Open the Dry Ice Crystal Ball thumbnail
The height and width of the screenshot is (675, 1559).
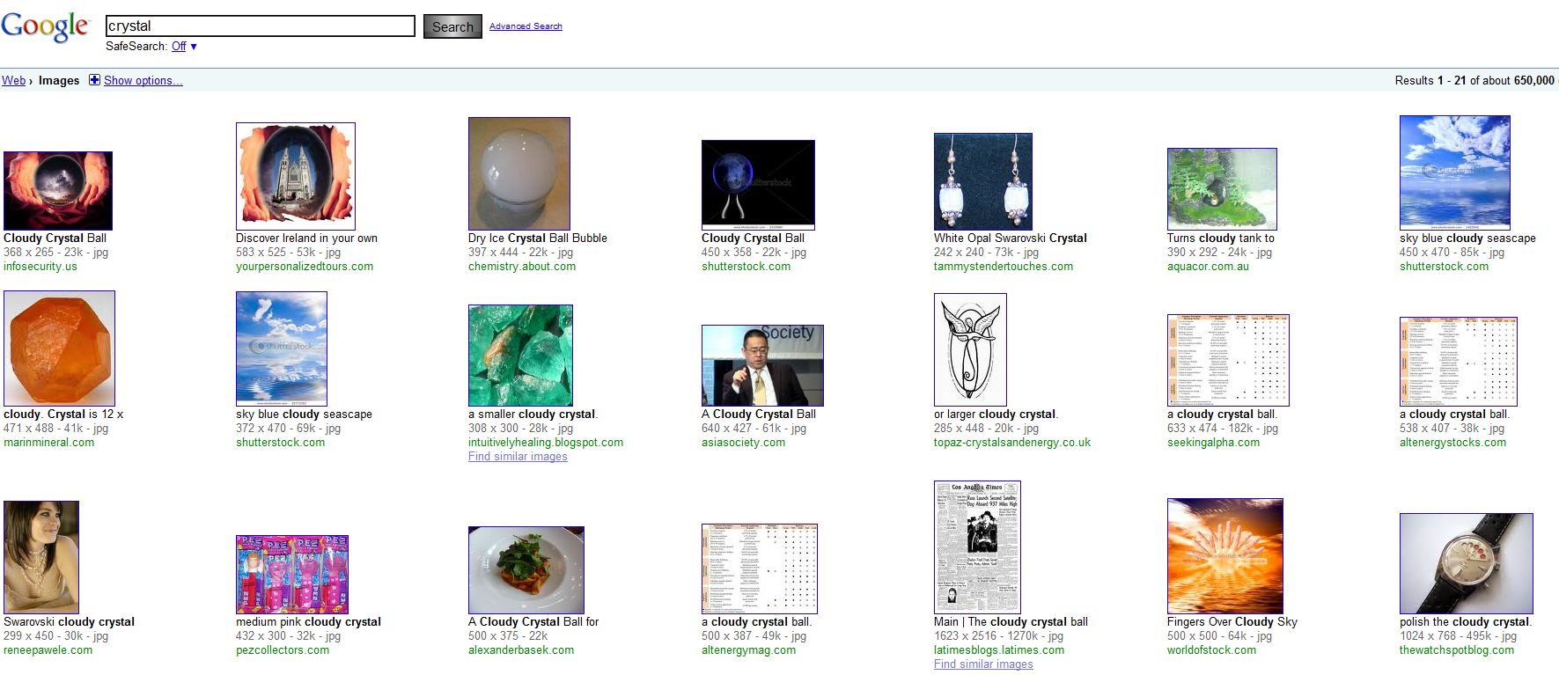click(x=519, y=173)
